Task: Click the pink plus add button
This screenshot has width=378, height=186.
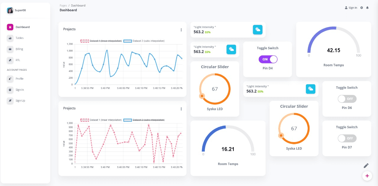Action: [x=367, y=176]
